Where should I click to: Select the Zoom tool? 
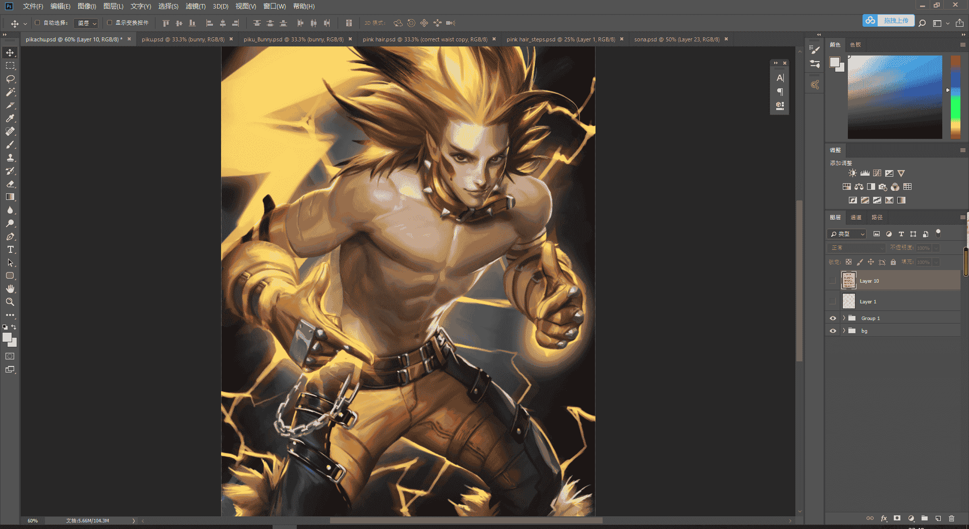click(x=10, y=302)
